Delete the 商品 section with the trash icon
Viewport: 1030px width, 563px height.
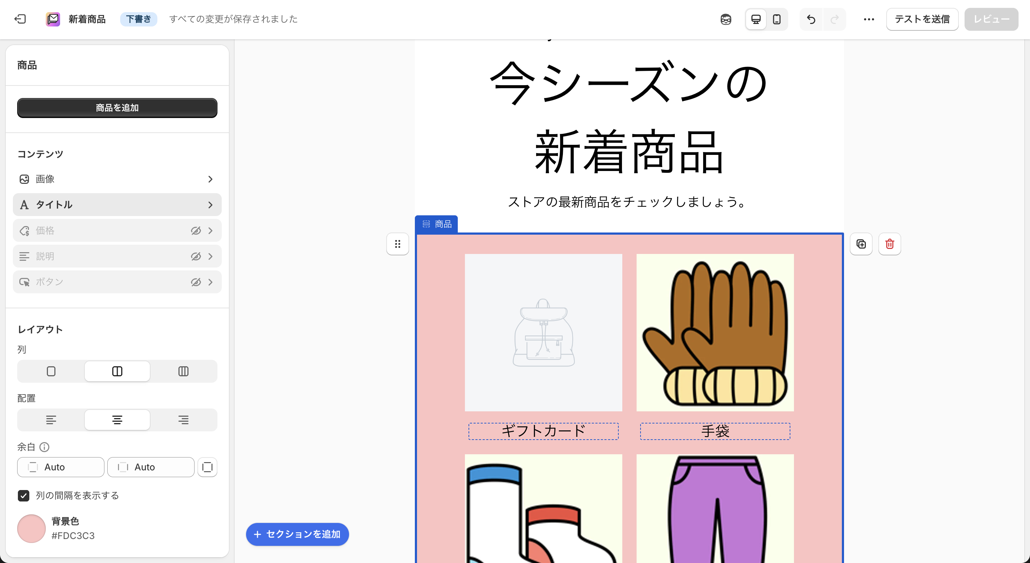coord(889,244)
